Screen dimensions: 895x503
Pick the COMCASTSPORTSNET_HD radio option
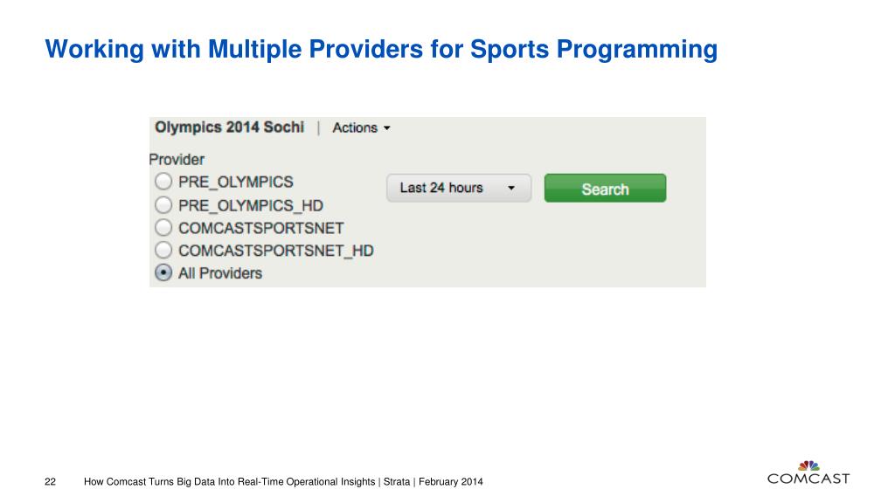[163, 250]
